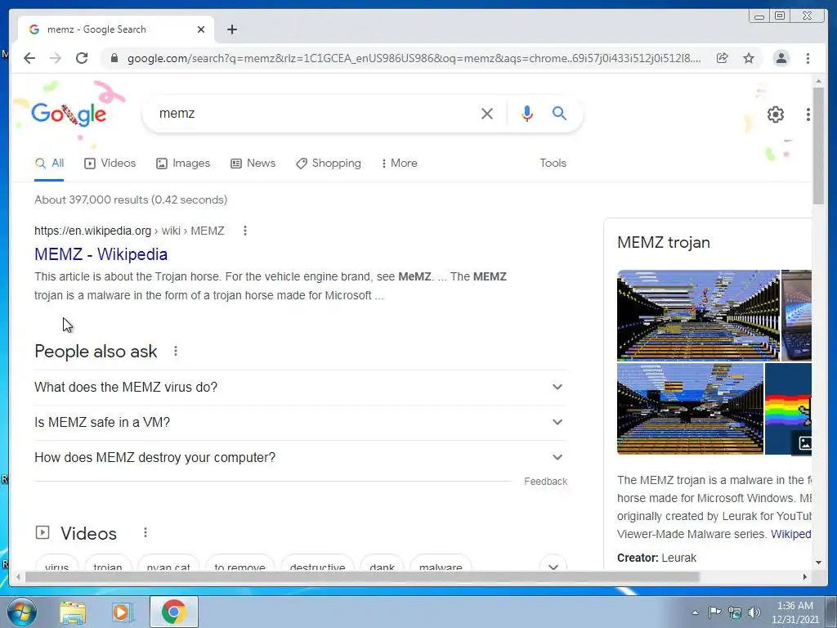This screenshot has width=837, height=628.
Task: Open the taskbar clock showing 1:36 AM
Action: (x=794, y=612)
